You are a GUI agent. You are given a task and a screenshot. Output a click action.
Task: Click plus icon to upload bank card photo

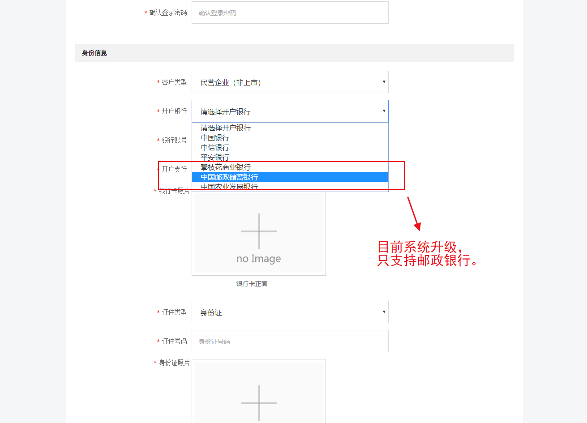tap(259, 231)
